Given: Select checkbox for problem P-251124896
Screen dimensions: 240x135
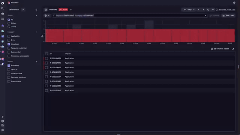Looking at the screenshot, I should [46, 58].
